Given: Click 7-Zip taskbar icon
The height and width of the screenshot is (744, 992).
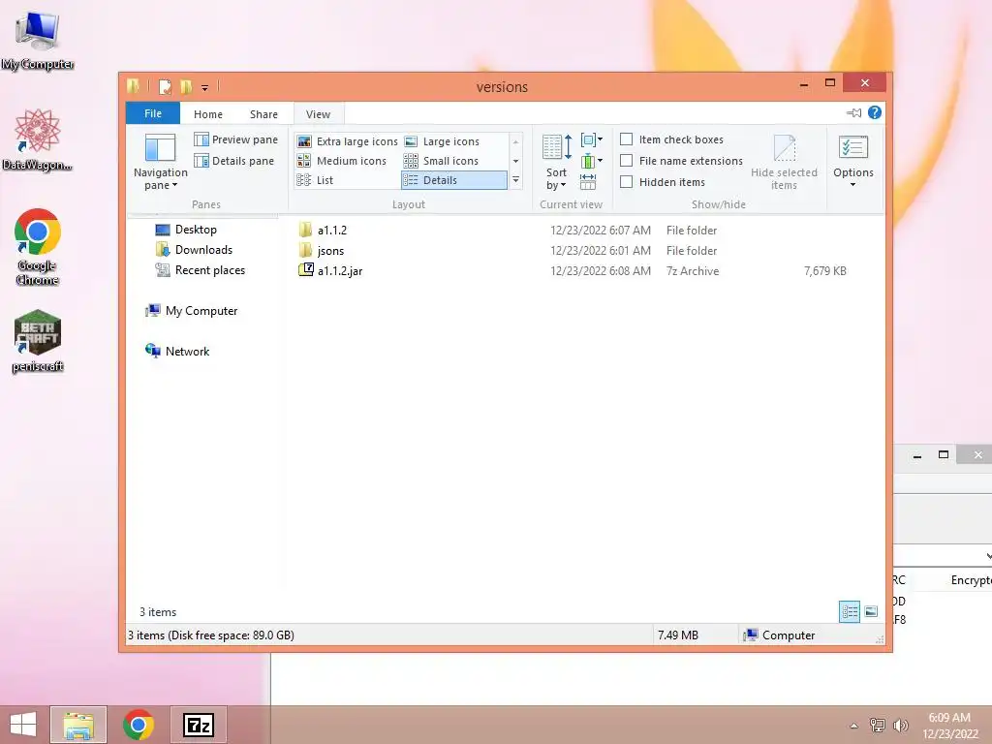Looking at the screenshot, I should pyautogui.click(x=198, y=725).
